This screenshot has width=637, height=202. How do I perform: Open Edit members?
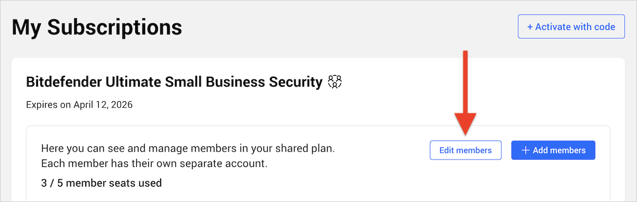click(x=465, y=150)
